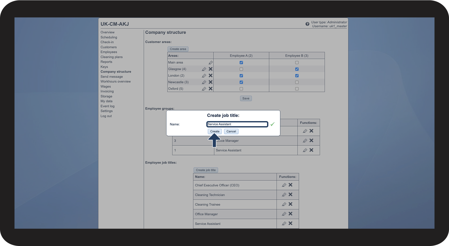Uncheck Main area for Employee A
This screenshot has width=449, height=246.
pyautogui.click(x=241, y=63)
